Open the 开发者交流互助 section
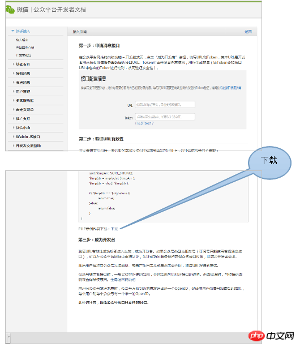The width and height of the screenshot is (300, 347). click(27, 146)
